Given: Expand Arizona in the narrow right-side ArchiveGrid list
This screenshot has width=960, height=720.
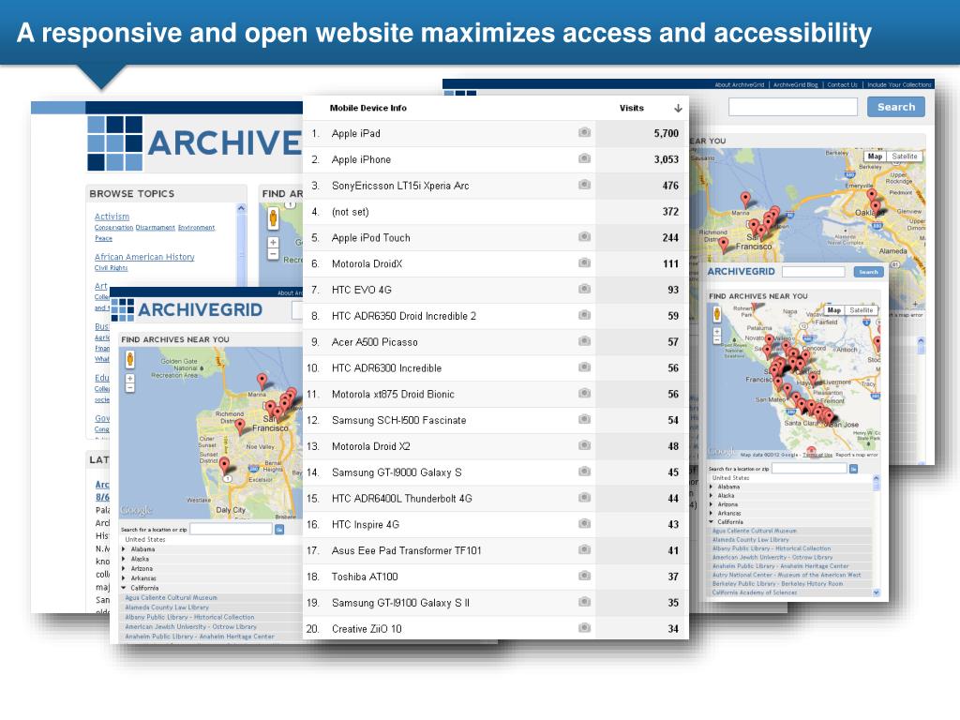Looking at the screenshot, I should click(x=711, y=504).
